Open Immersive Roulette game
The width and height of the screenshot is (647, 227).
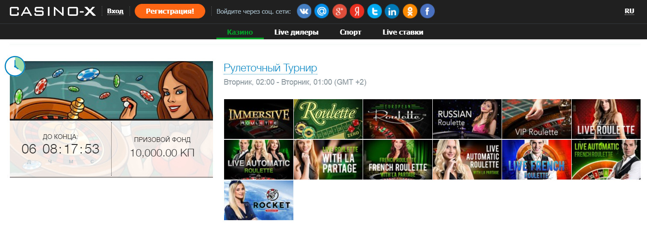coord(259,119)
